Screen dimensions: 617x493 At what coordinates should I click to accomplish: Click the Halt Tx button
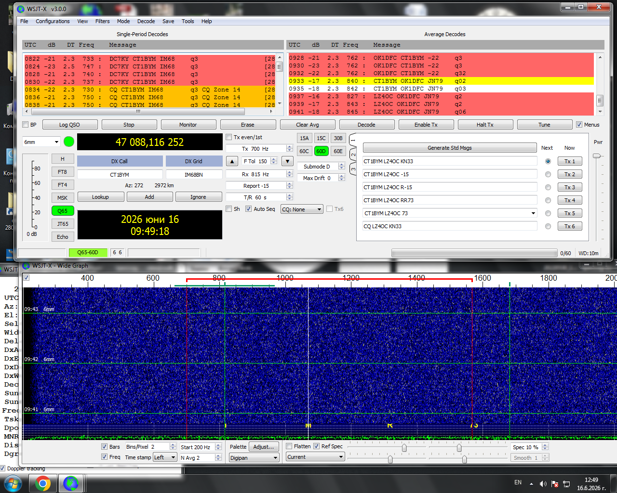485,125
